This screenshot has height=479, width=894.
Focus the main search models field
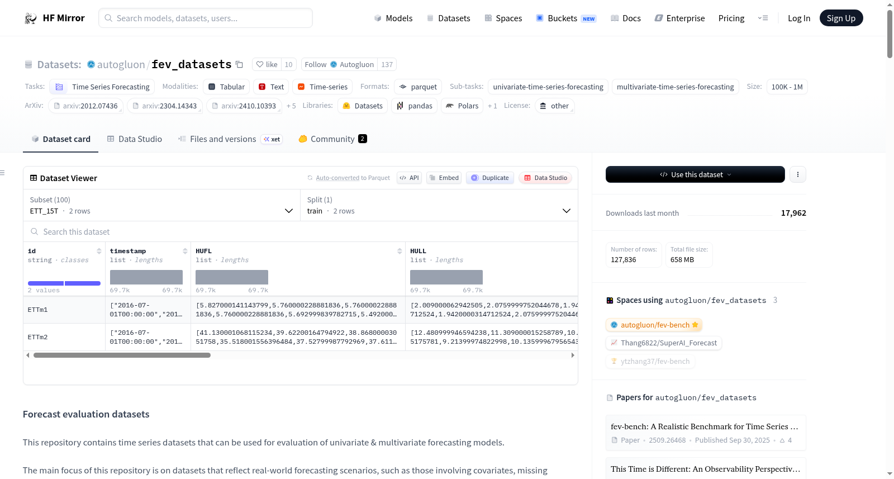click(x=206, y=18)
